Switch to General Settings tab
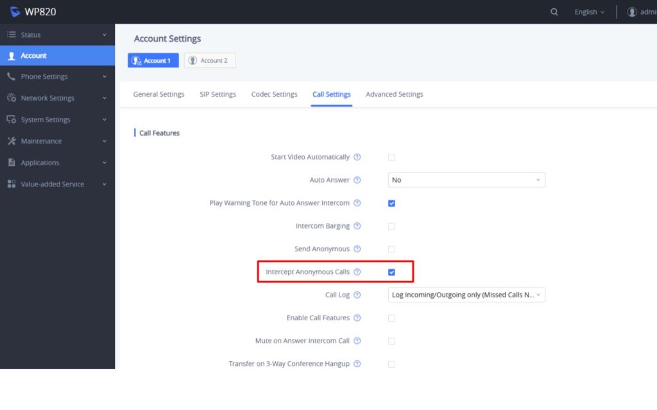The image size is (657, 410). (159, 95)
